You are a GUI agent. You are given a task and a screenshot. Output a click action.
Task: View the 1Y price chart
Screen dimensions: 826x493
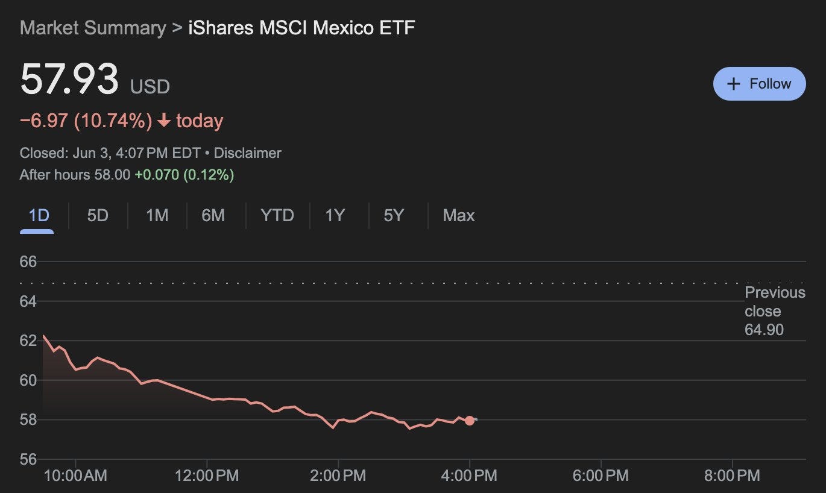tap(335, 215)
